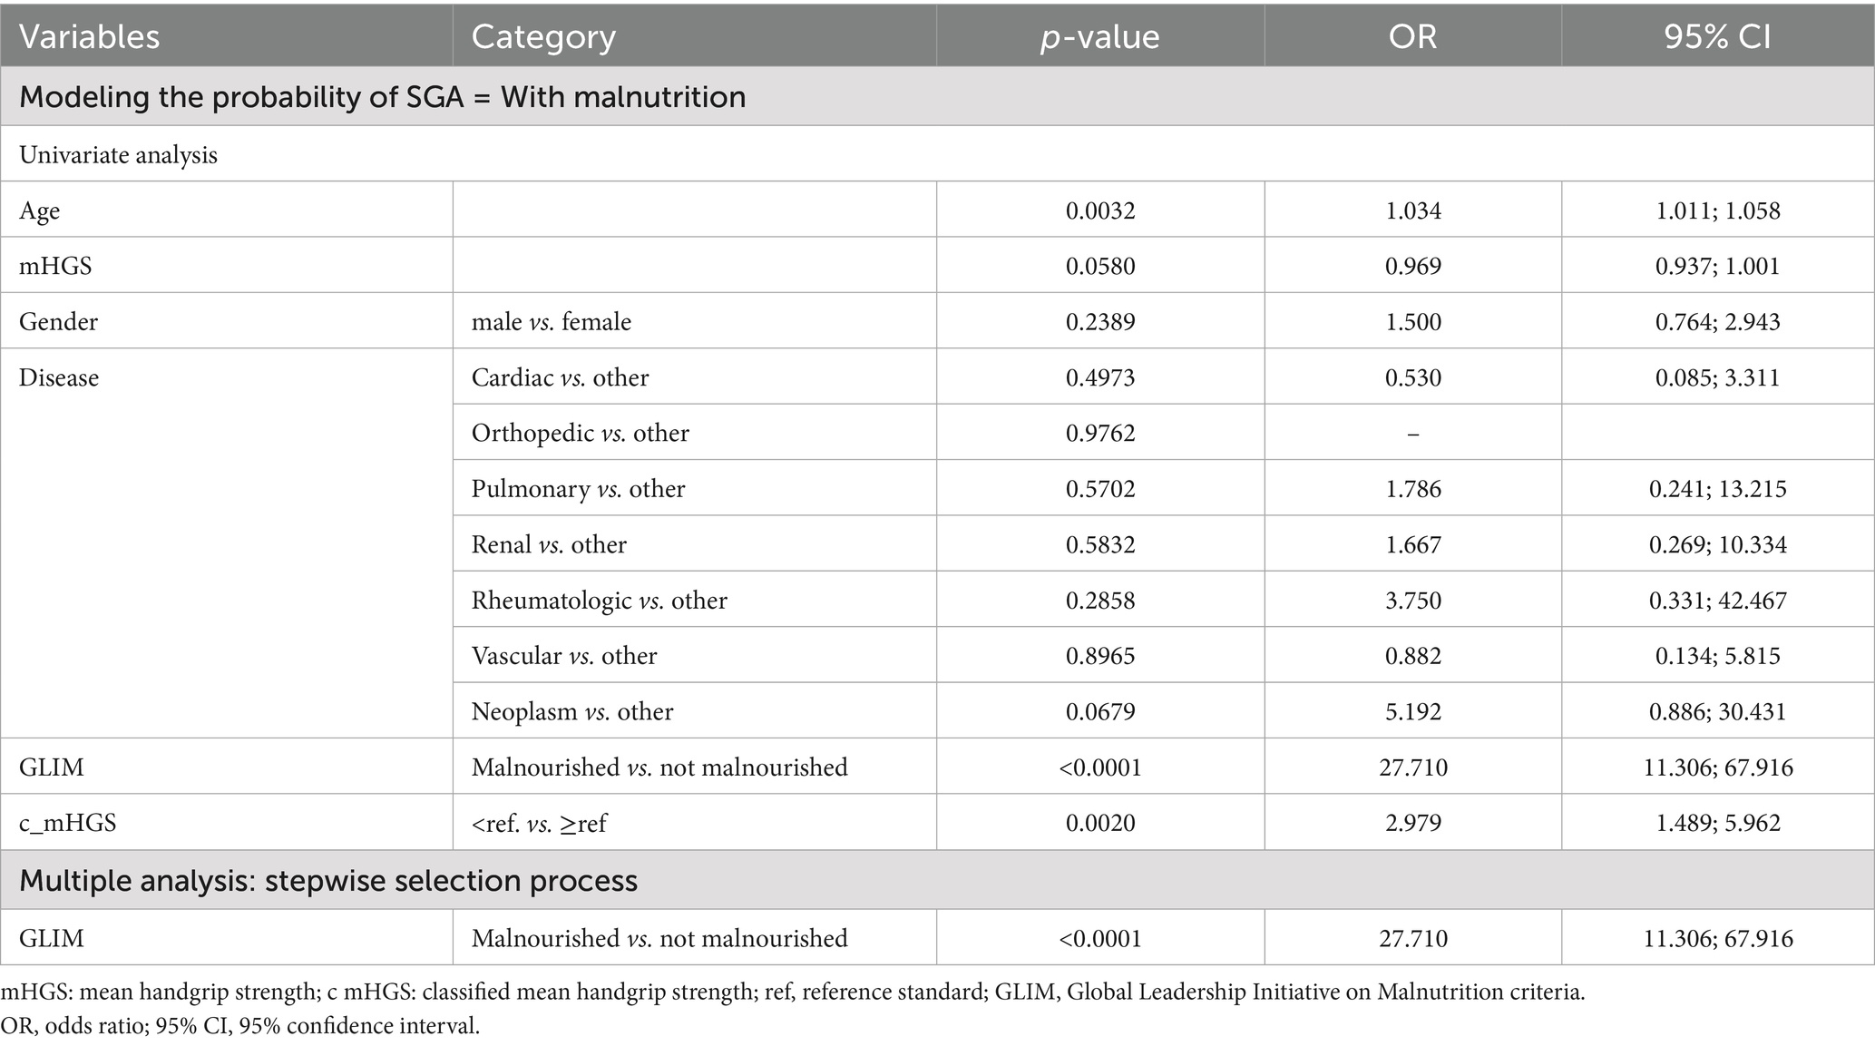The width and height of the screenshot is (1875, 1046).
Task: Click the OR column header
Action: click(x=1412, y=37)
